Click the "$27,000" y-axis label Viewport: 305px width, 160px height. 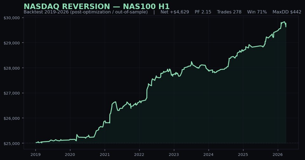coord(12,93)
